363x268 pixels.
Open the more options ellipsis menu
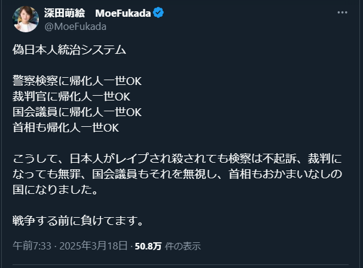[341, 13]
